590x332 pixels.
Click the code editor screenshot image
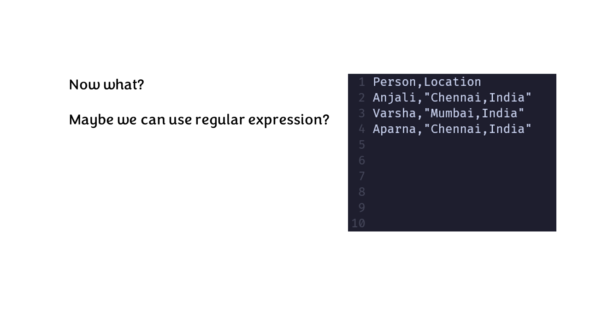tap(452, 153)
